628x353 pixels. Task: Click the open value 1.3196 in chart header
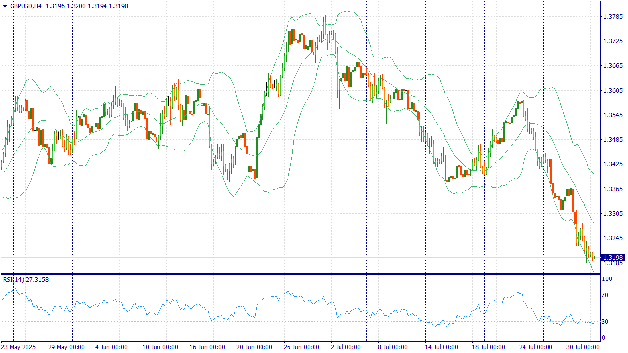(55, 6)
